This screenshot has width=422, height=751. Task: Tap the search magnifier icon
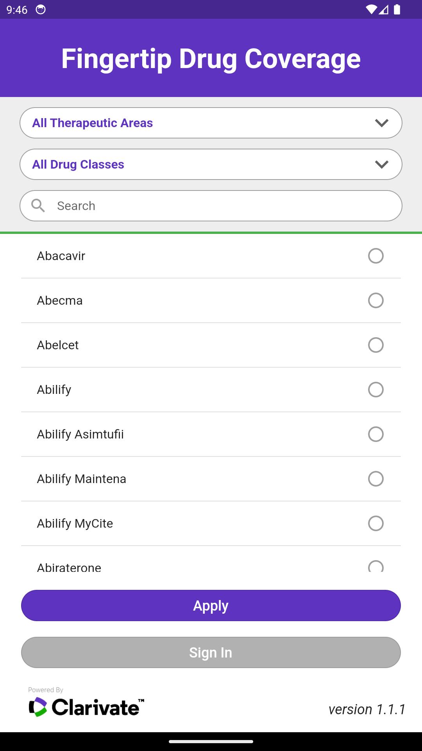[38, 205]
